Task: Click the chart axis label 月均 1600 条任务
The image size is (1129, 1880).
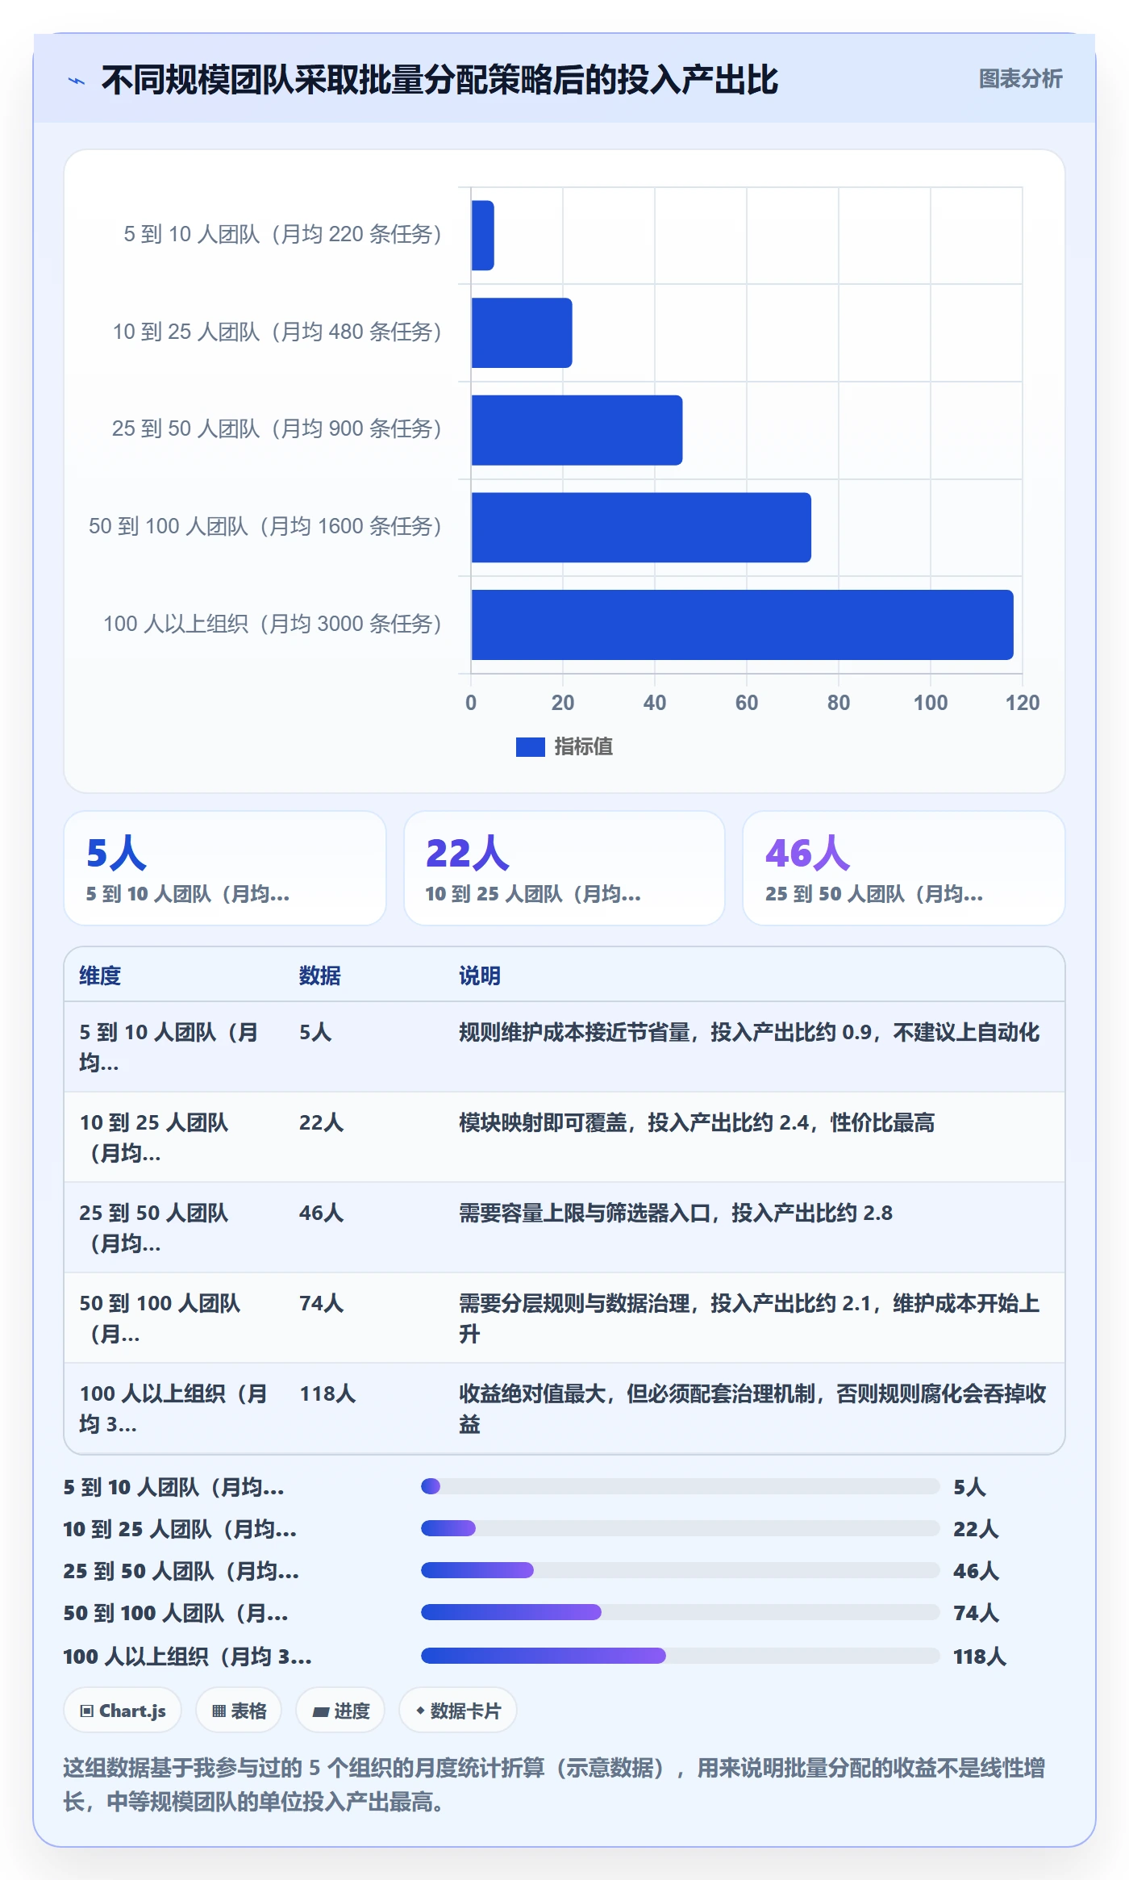Action: click(x=265, y=526)
